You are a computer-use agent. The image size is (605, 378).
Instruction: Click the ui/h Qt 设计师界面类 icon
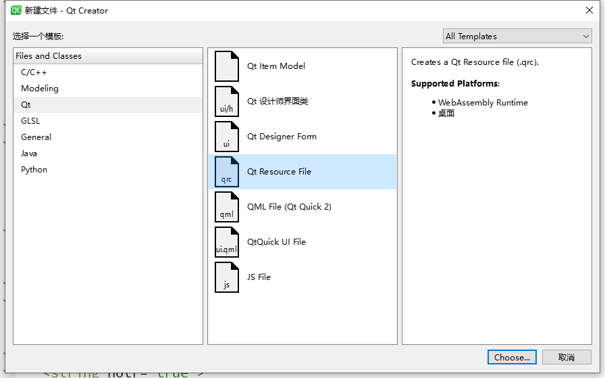coord(226,101)
